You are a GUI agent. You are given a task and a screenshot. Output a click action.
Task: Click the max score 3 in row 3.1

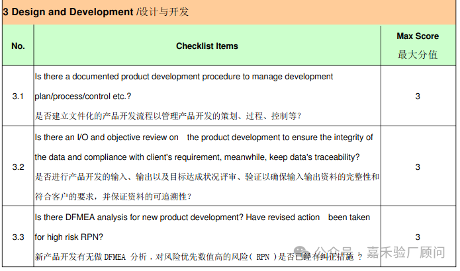[418, 96]
